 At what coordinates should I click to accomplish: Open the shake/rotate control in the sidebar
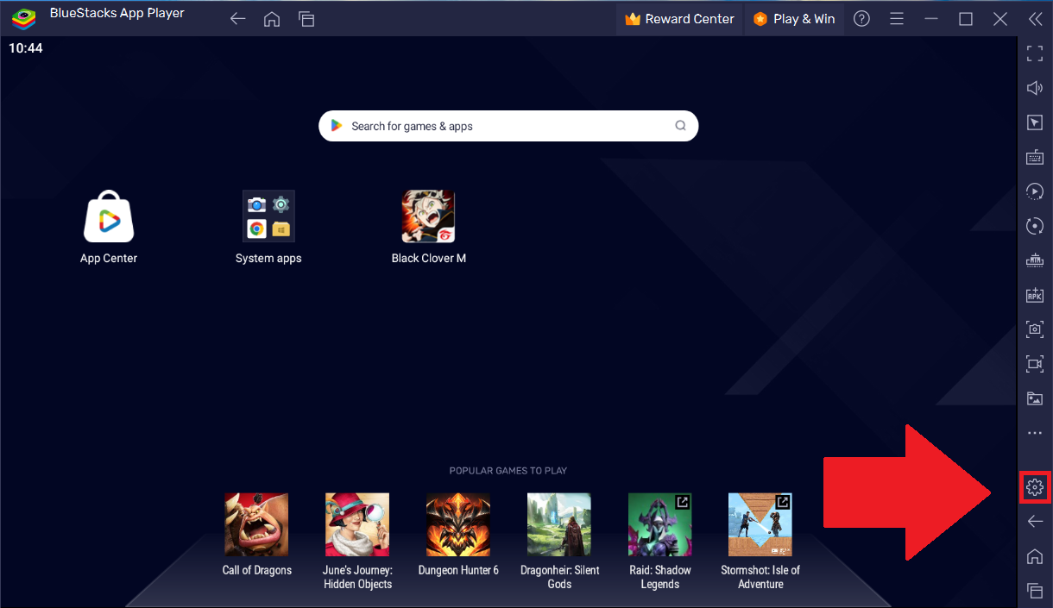[x=1035, y=226]
